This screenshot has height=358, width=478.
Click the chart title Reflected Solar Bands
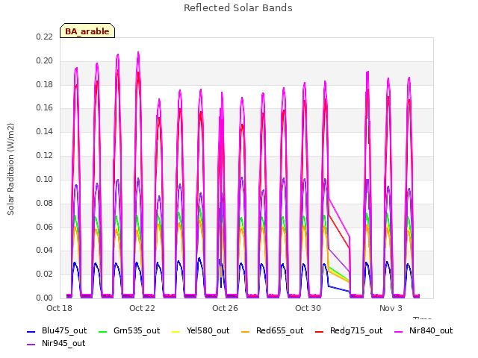point(238,8)
